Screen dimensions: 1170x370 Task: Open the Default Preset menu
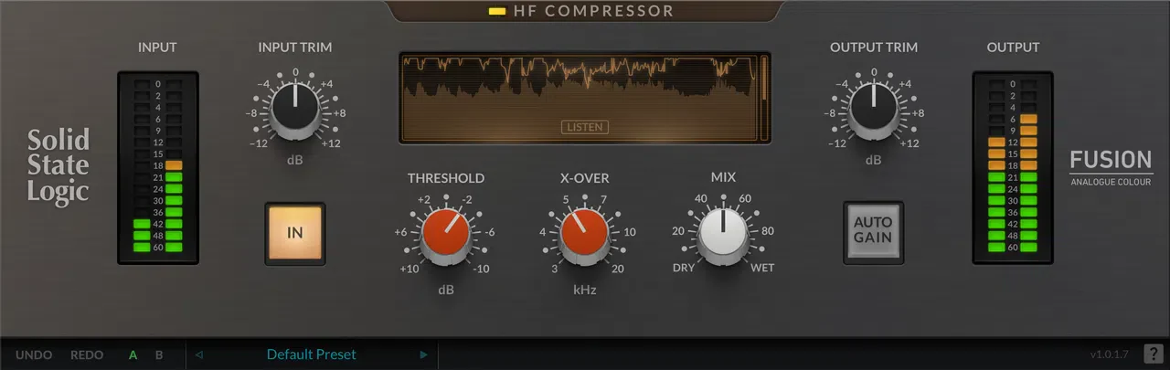tap(312, 354)
